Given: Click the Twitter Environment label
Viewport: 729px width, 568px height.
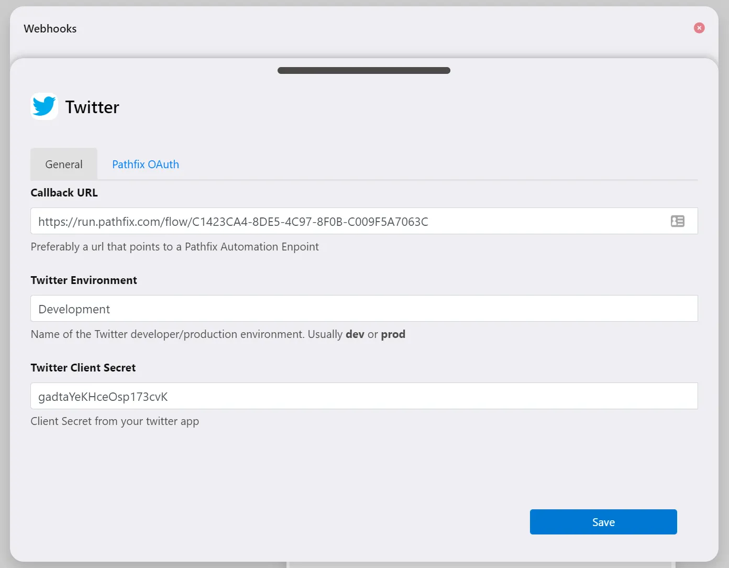Looking at the screenshot, I should tap(84, 280).
